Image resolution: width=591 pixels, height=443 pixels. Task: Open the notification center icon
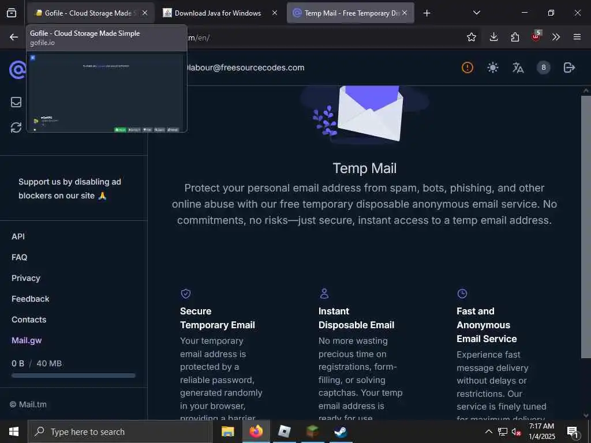pos(573,431)
